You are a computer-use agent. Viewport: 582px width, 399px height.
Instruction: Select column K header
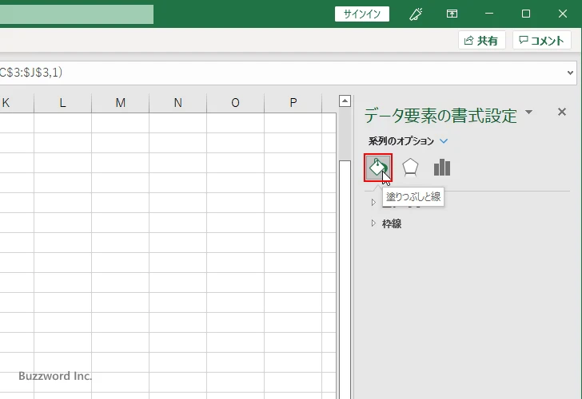click(17, 103)
